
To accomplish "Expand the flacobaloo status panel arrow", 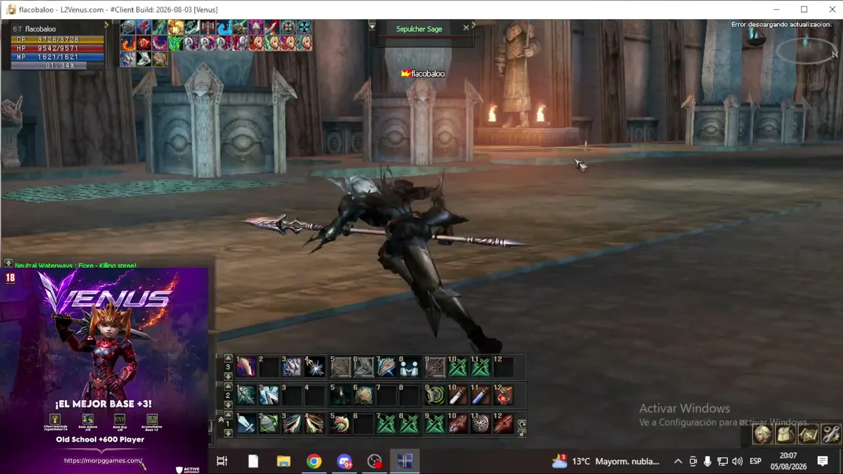I will [x=106, y=25].
